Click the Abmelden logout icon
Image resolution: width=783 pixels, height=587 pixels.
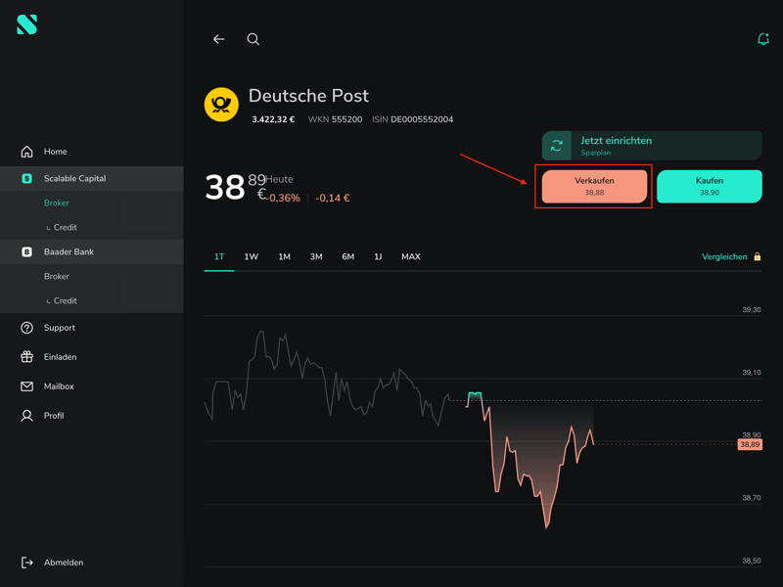click(27, 563)
